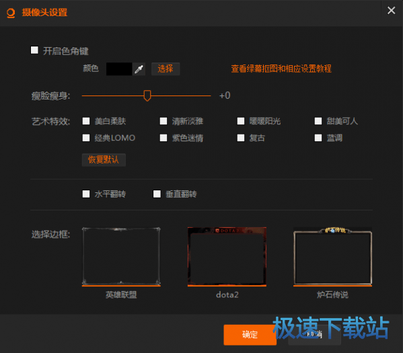The image size is (403, 353).
Task: Toggle the 紫色迷情 effect checkbox
Action: (x=163, y=138)
